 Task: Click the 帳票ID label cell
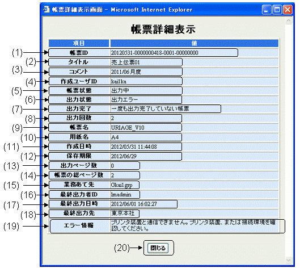coord(79,53)
